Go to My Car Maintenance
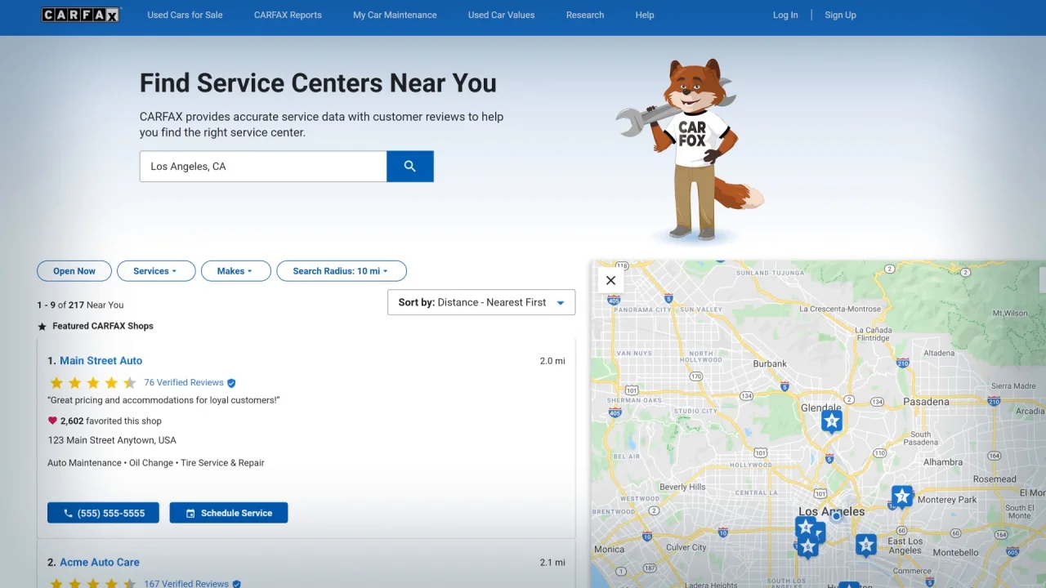The height and width of the screenshot is (588, 1046). 395,15
